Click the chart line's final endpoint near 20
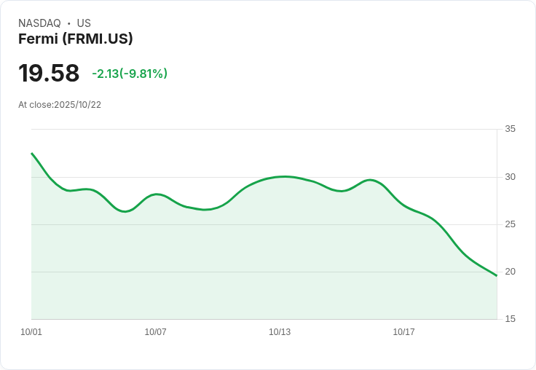Image resolution: width=536 pixels, height=370 pixels. (x=497, y=275)
